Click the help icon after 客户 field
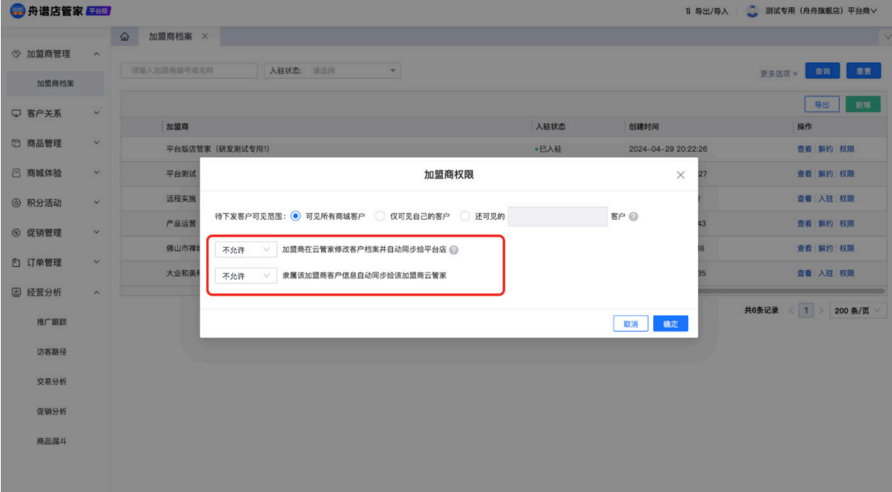The width and height of the screenshot is (892, 492). [x=633, y=216]
